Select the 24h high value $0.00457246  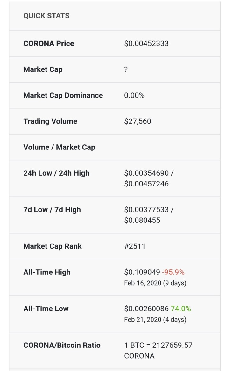click(x=146, y=184)
